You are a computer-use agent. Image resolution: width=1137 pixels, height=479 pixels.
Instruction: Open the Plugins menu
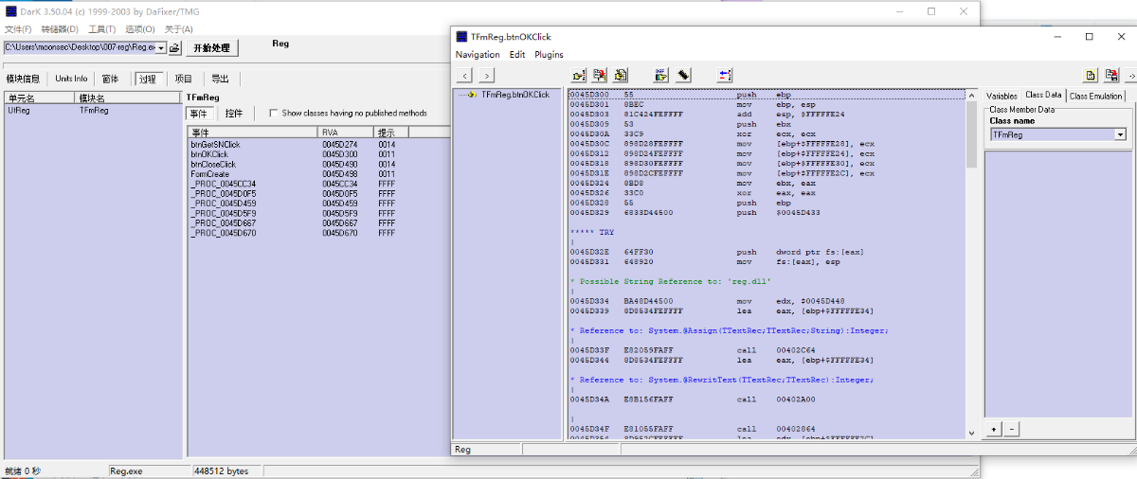click(549, 55)
